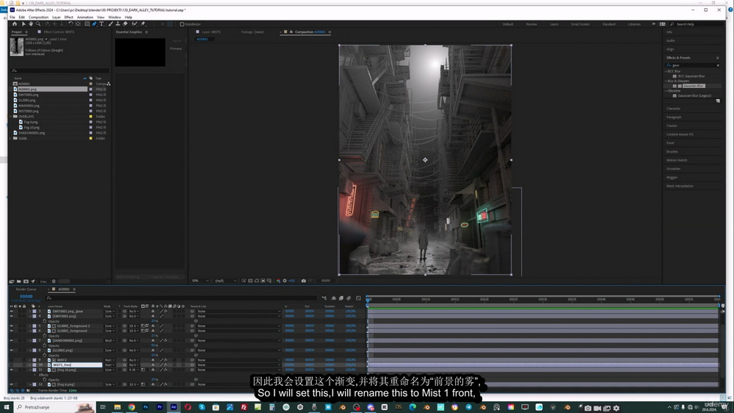734x413 pixels.
Task: Hide the SHADOW0001.png layer eye
Action: click(11, 340)
